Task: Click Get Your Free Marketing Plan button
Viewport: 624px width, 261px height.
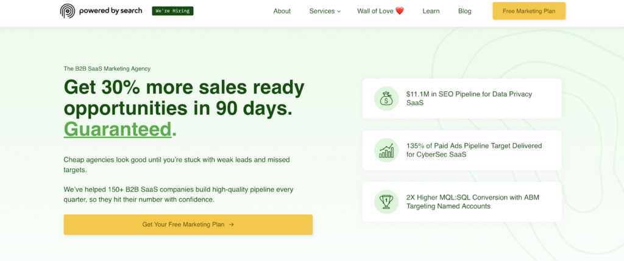Action: pos(188,224)
